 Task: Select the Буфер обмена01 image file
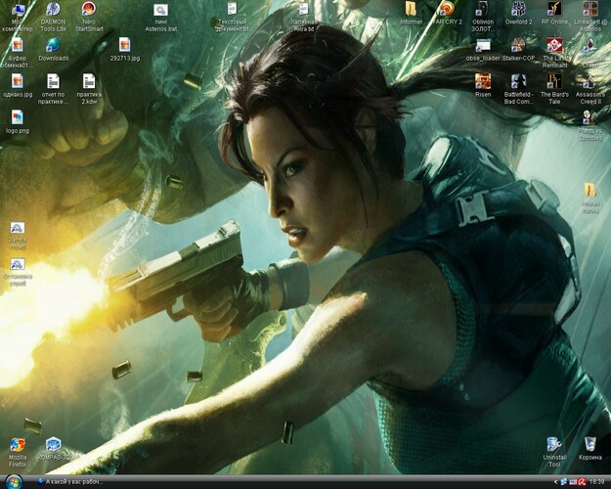click(18, 45)
